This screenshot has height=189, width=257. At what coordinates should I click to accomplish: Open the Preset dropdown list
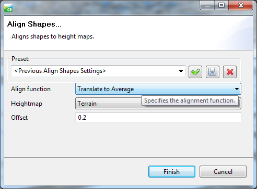(98, 71)
